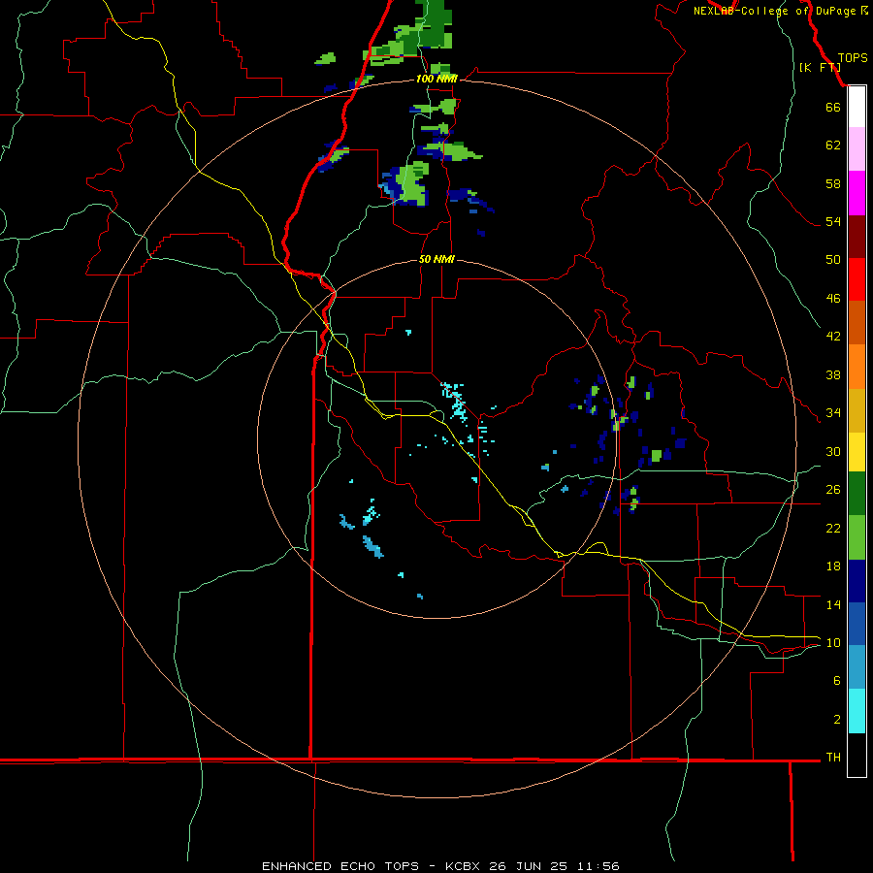Click legend value "38"

click(x=833, y=374)
